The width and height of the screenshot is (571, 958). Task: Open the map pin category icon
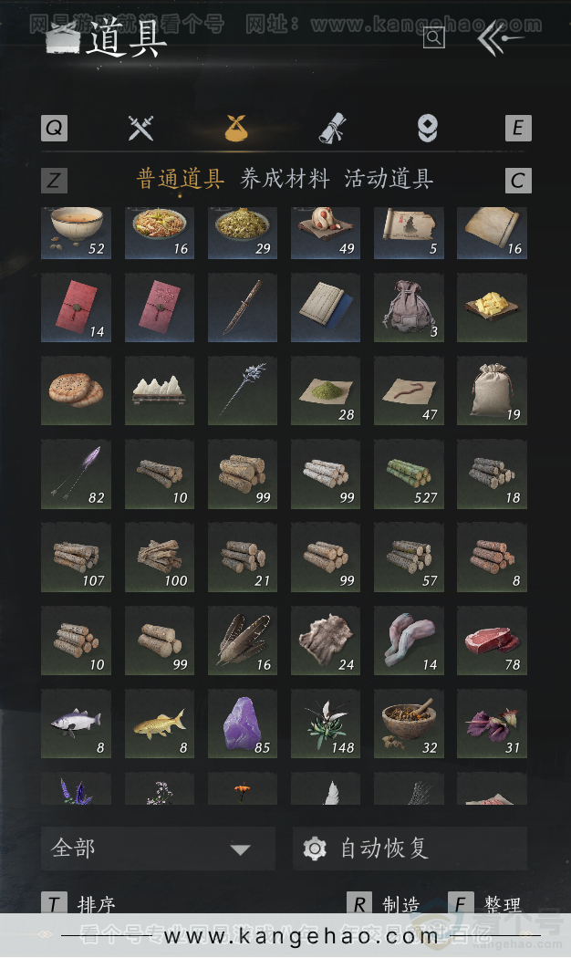coord(428,129)
